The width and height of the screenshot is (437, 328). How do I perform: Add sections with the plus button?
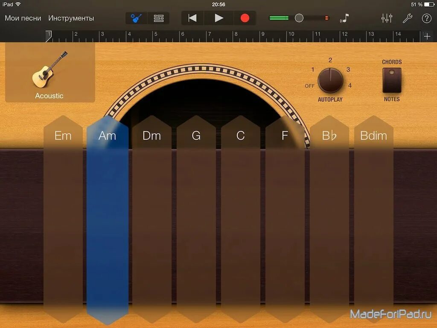tap(427, 36)
